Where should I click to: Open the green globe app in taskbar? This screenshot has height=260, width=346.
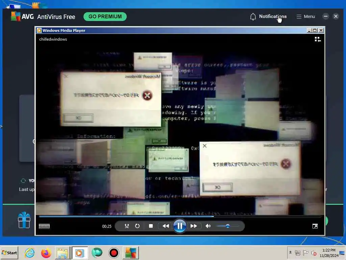97,253
